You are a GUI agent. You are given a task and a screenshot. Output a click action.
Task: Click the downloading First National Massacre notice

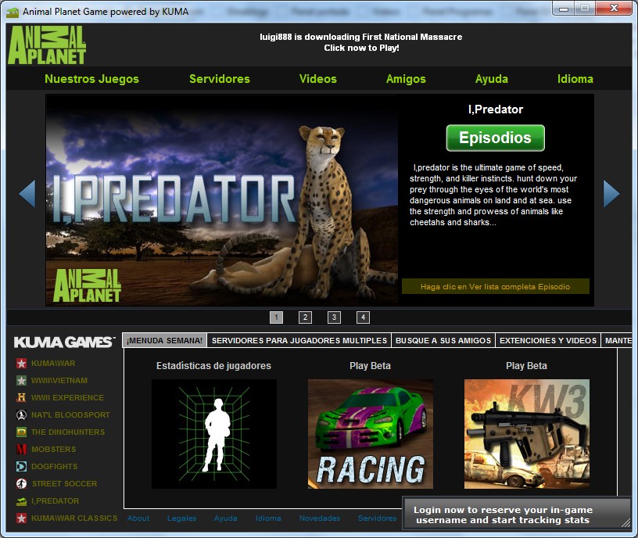(361, 42)
